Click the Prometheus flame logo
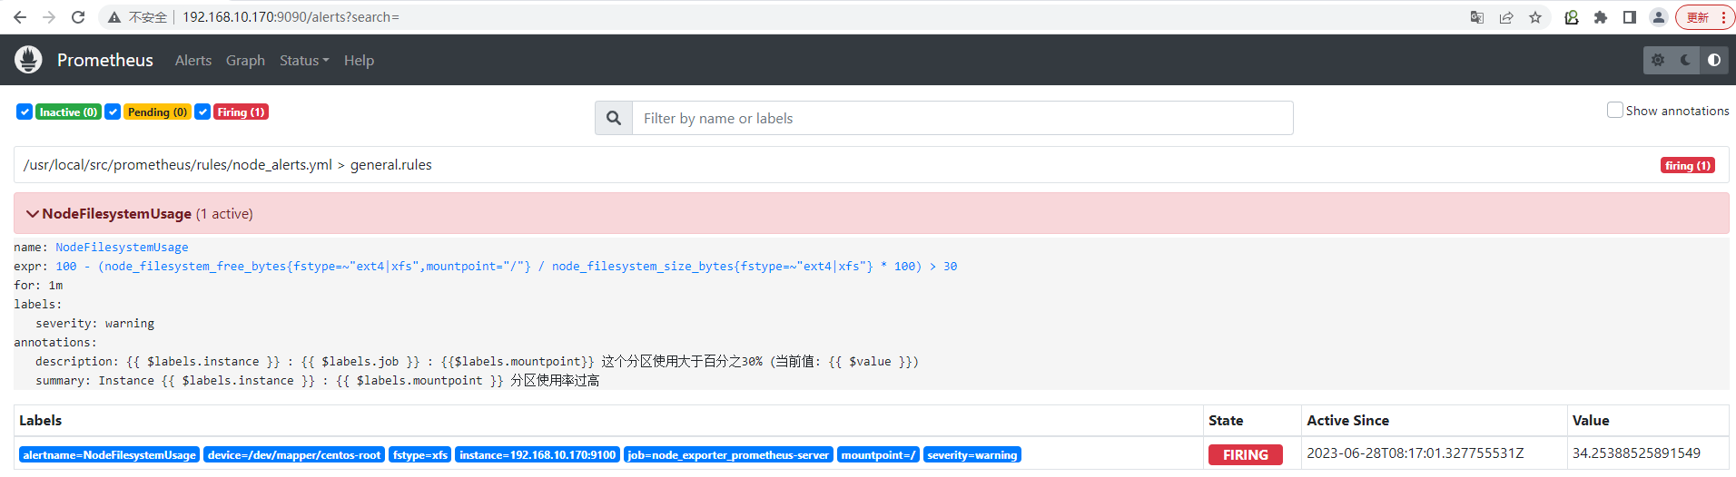1736x477 pixels. (28, 60)
